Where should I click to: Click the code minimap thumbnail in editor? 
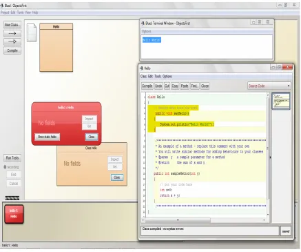281,101
